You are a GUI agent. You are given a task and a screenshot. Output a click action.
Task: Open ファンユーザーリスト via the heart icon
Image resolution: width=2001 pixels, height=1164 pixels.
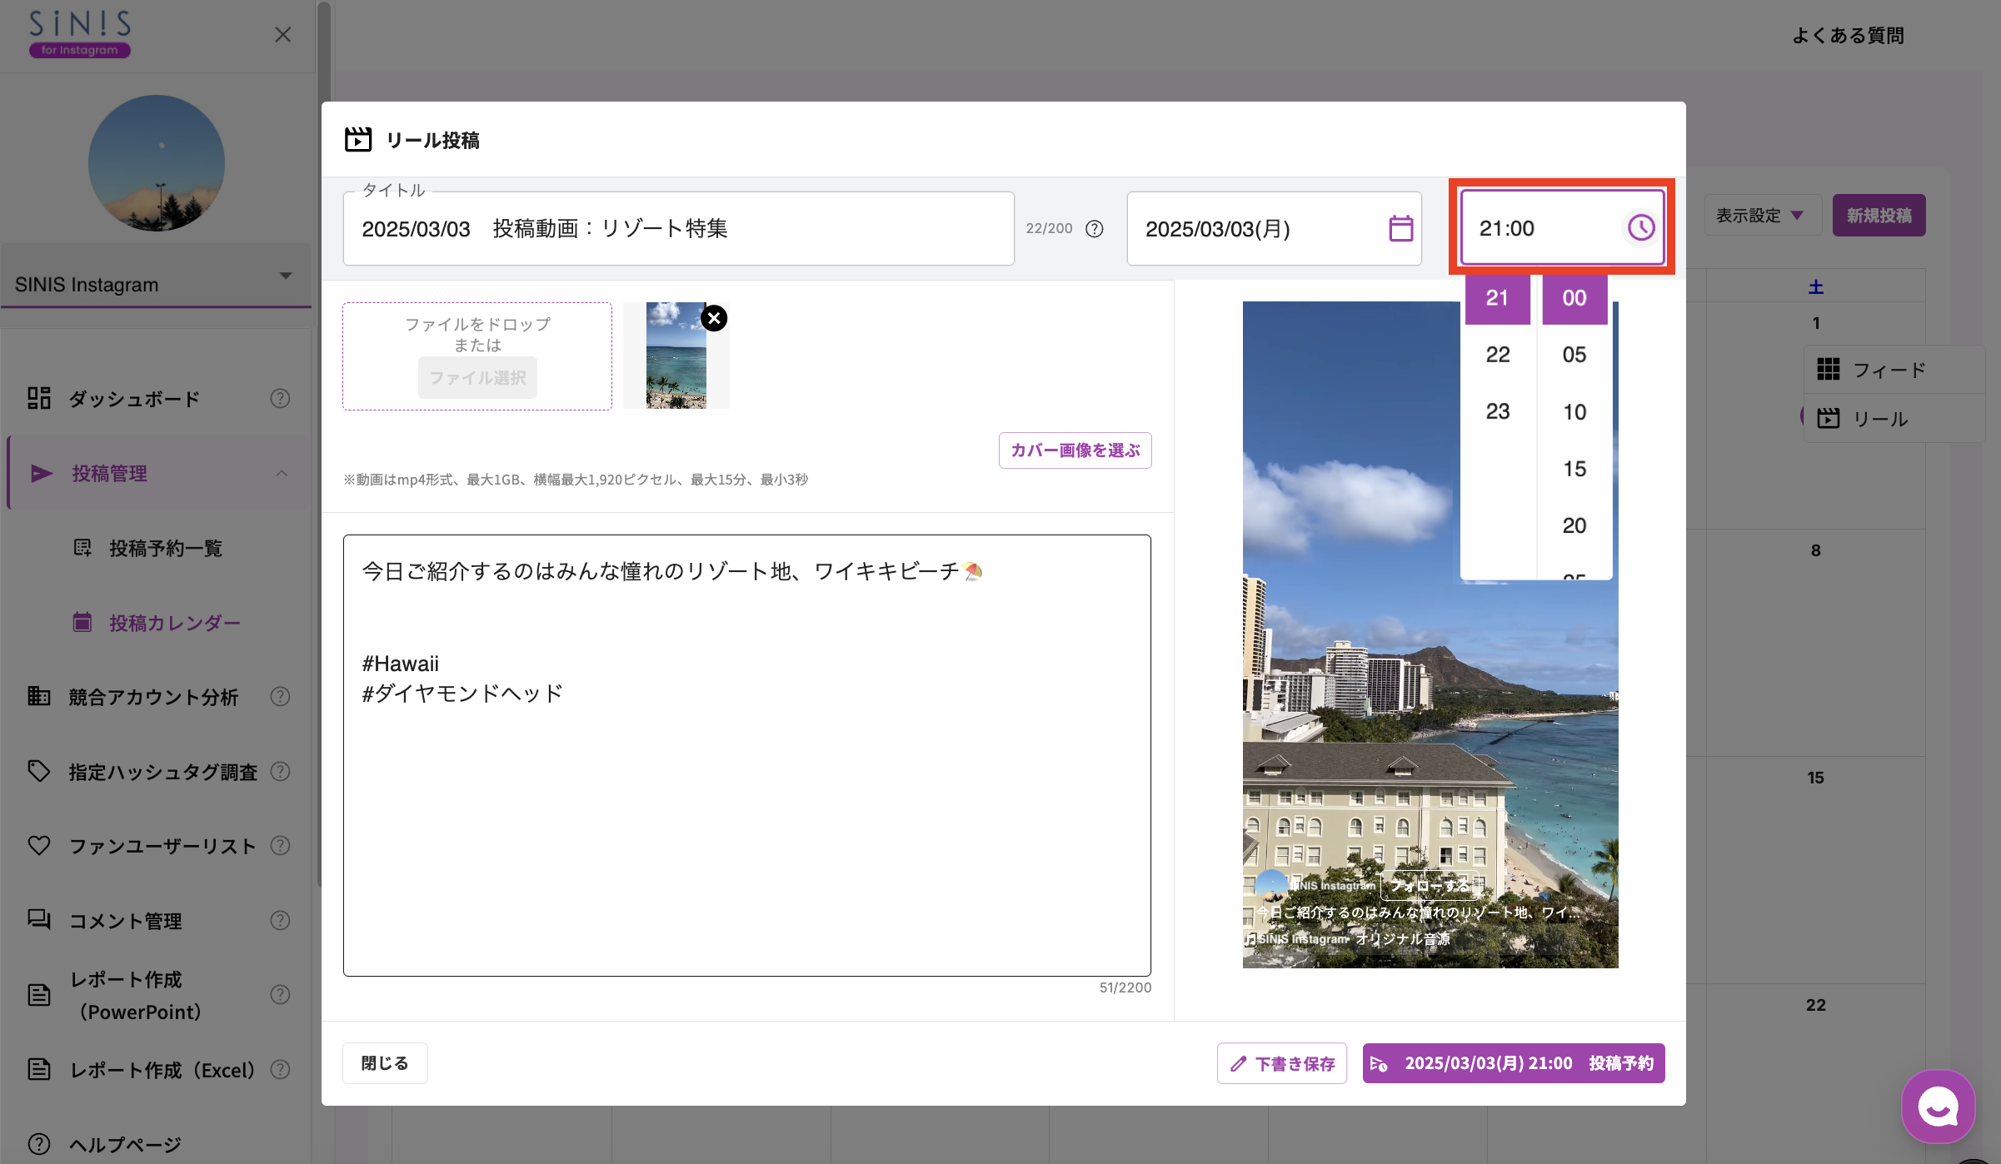click(x=39, y=845)
